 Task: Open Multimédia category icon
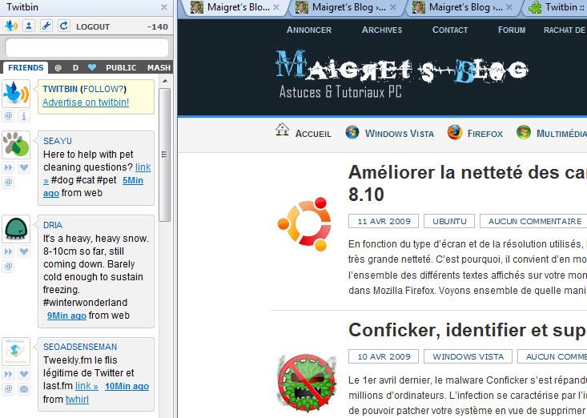524,132
